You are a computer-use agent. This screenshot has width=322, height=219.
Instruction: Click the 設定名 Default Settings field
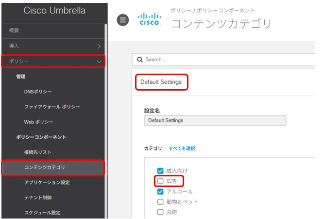click(x=215, y=121)
